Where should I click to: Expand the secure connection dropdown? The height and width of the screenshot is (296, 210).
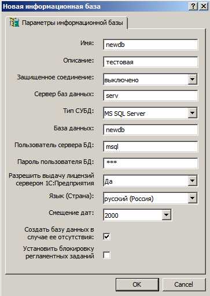tap(192, 79)
